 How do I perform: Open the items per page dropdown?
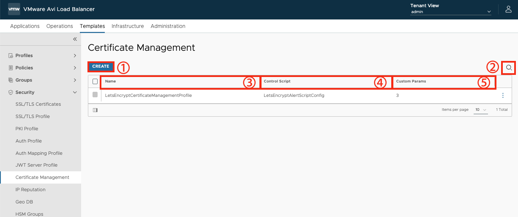[x=481, y=110]
